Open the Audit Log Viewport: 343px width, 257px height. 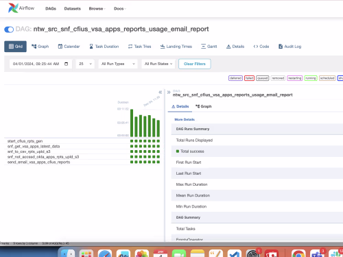coord(289,47)
